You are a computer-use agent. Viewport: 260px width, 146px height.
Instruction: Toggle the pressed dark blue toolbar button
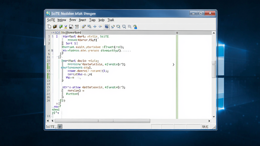click(107, 26)
